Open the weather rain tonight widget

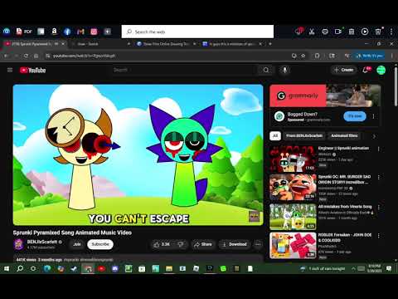(x=323, y=268)
